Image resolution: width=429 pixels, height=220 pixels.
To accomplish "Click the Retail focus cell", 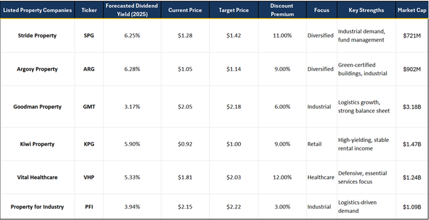I will pos(321,144).
